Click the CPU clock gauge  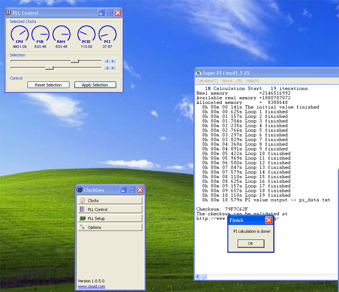pyautogui.click(x=20, y=35)
